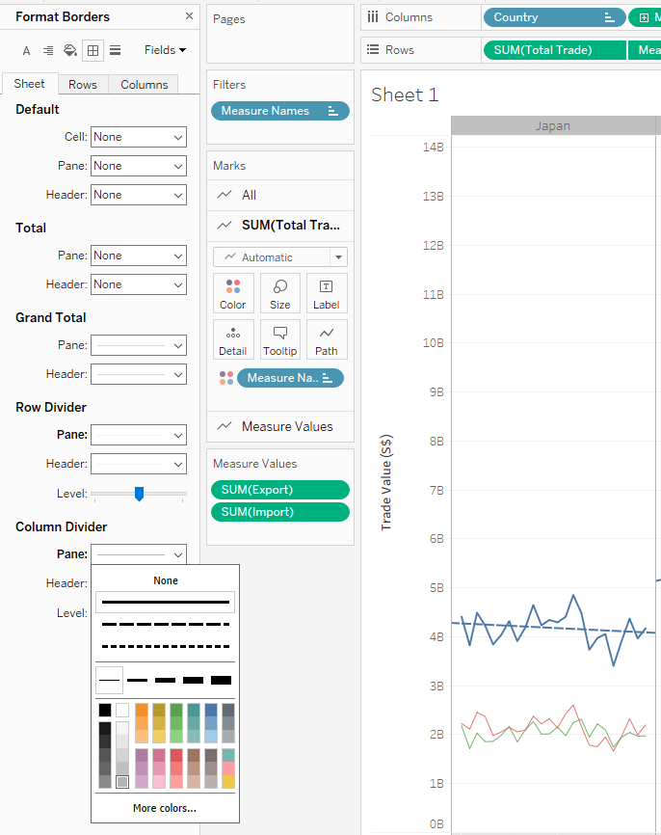This screenshot has height=835, width=661.
Task: Click More colors... in the palette
Action: pyautogui.click(x=165, y=808)
